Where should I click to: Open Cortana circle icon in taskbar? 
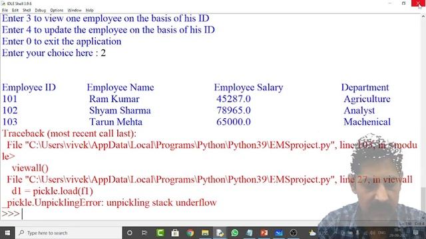click(130, 233)
